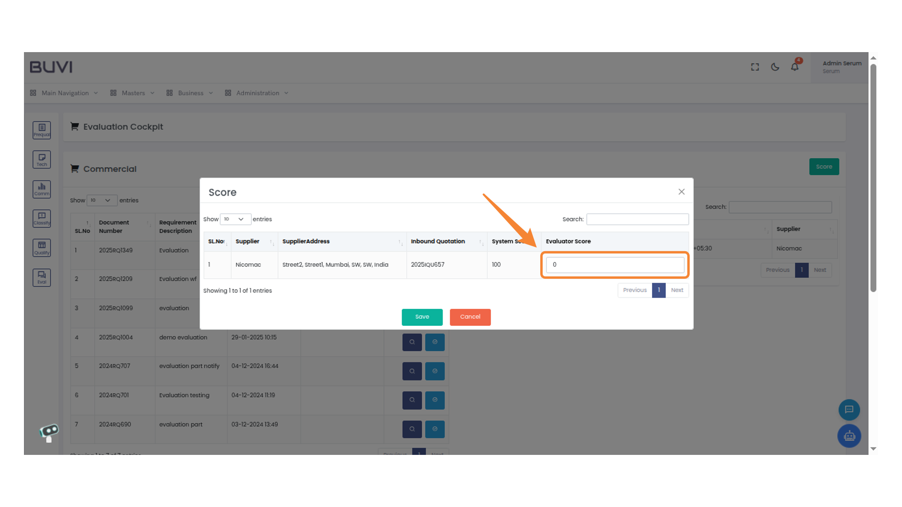
Task: Open the Administration menu
Action: point(257,92)
